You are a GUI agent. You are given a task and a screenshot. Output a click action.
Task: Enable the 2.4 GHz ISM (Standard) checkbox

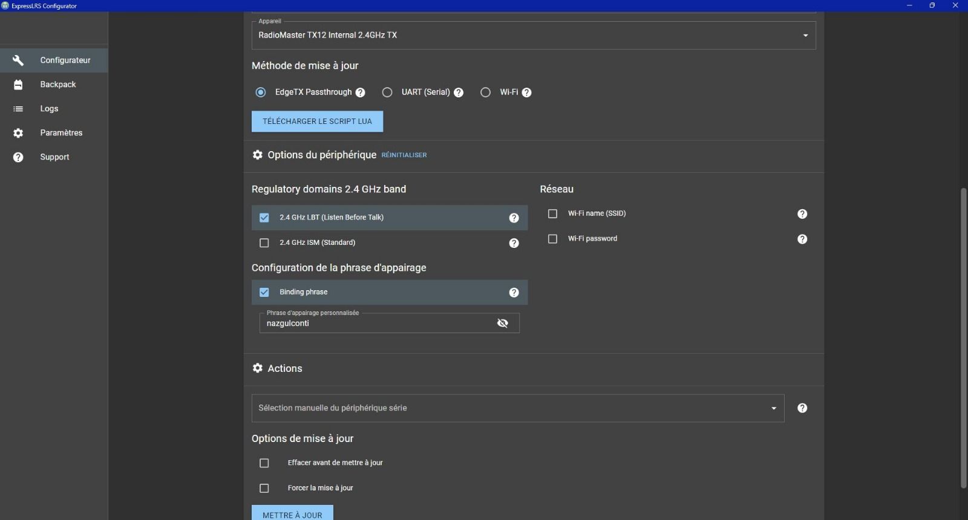point(264,243)
